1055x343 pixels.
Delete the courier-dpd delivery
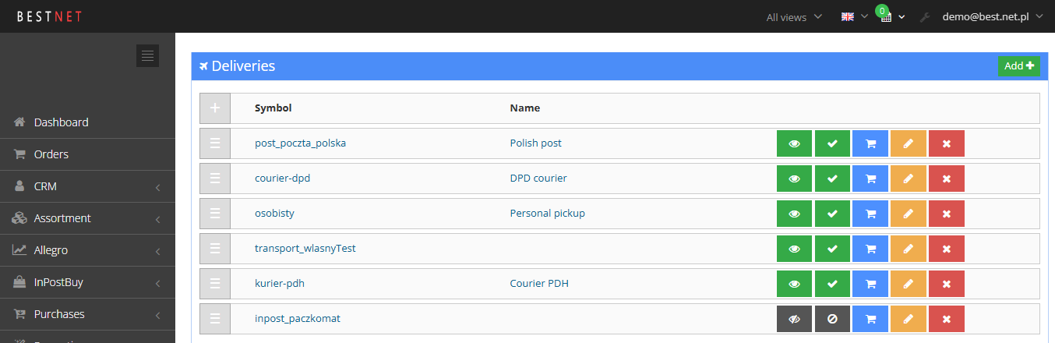[x=947, y=179]
